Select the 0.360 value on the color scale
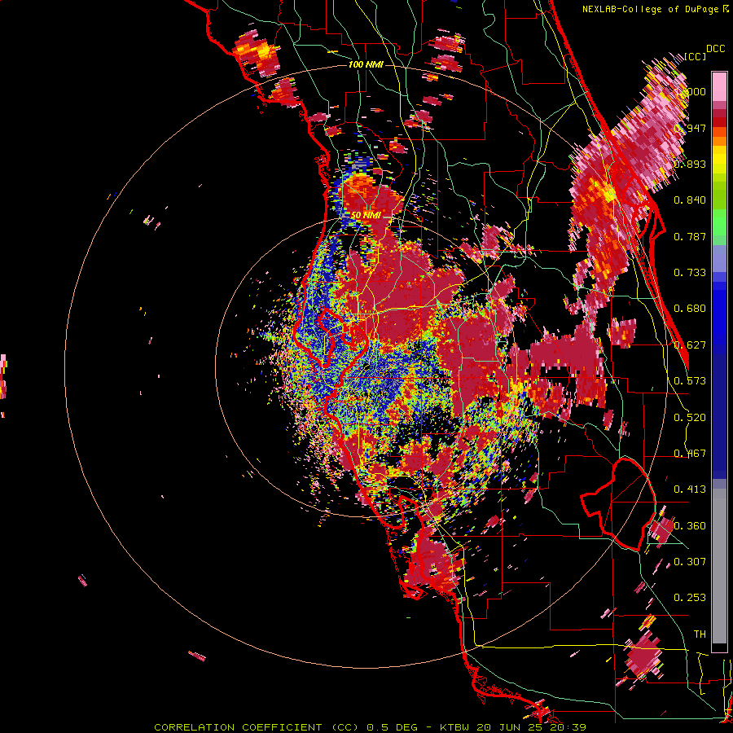This screenshot has width=733, height=733. click(690, 526)
